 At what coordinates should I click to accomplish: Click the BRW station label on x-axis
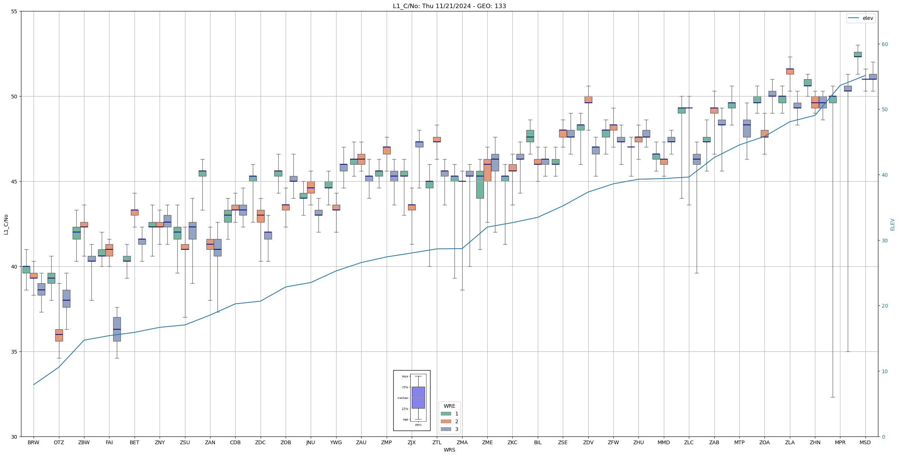pyautogui.click(x=34, y=442)
